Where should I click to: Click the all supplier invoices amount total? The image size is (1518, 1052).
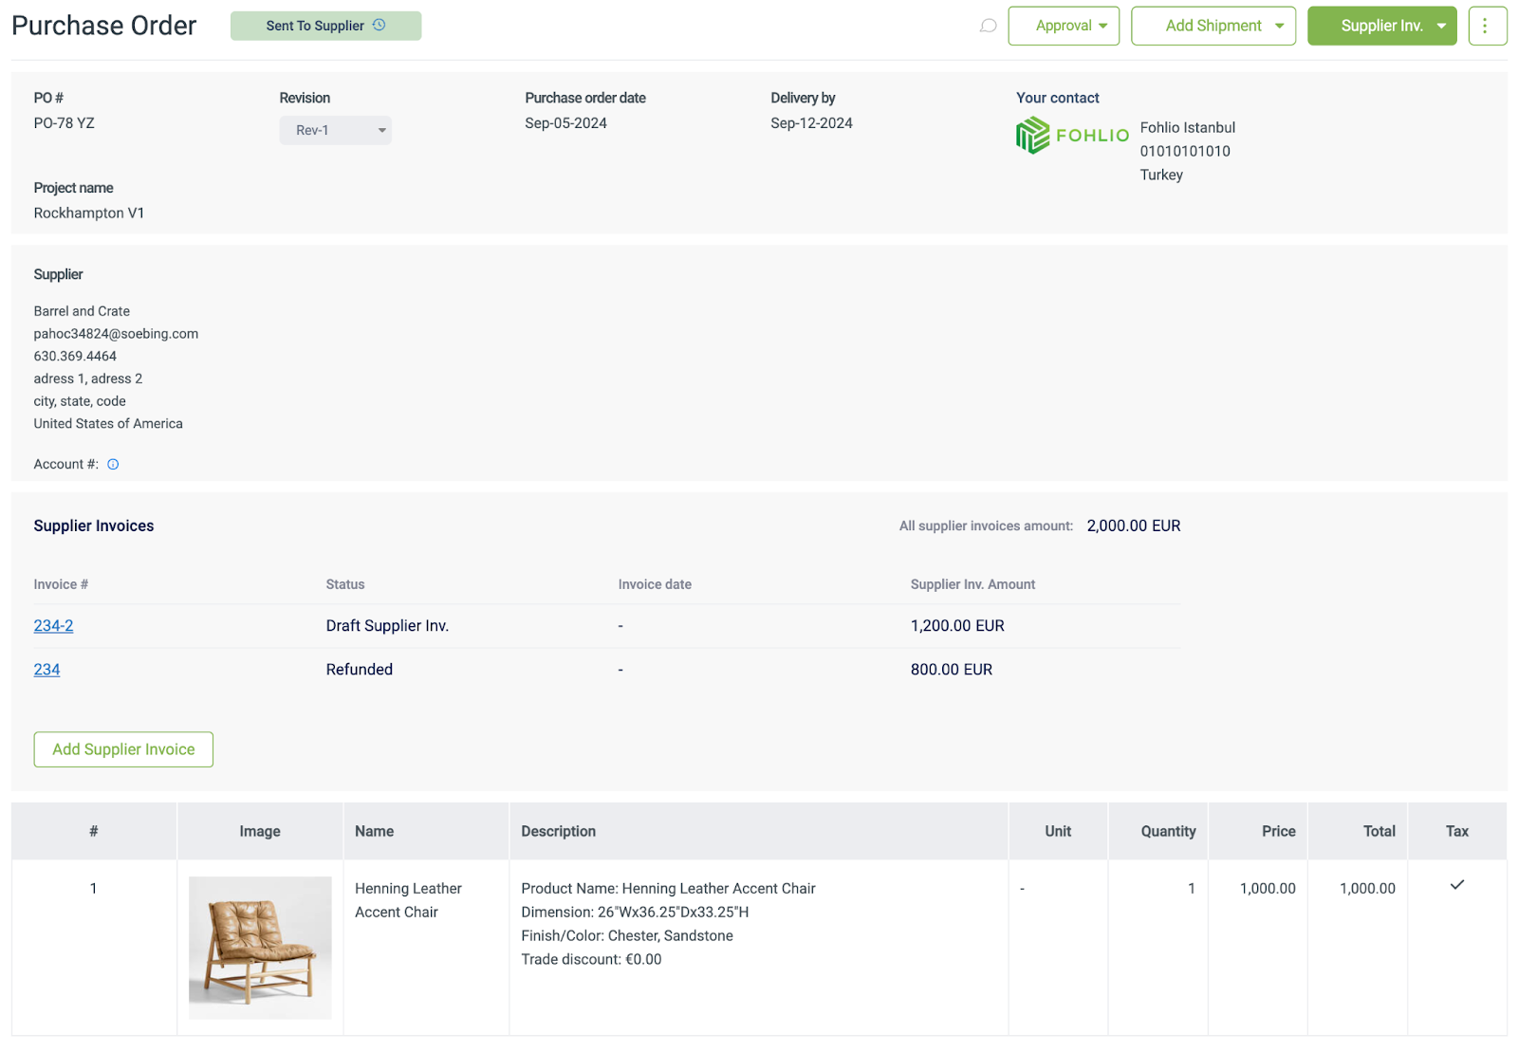pyautogui.click(x=1133, y=525)
